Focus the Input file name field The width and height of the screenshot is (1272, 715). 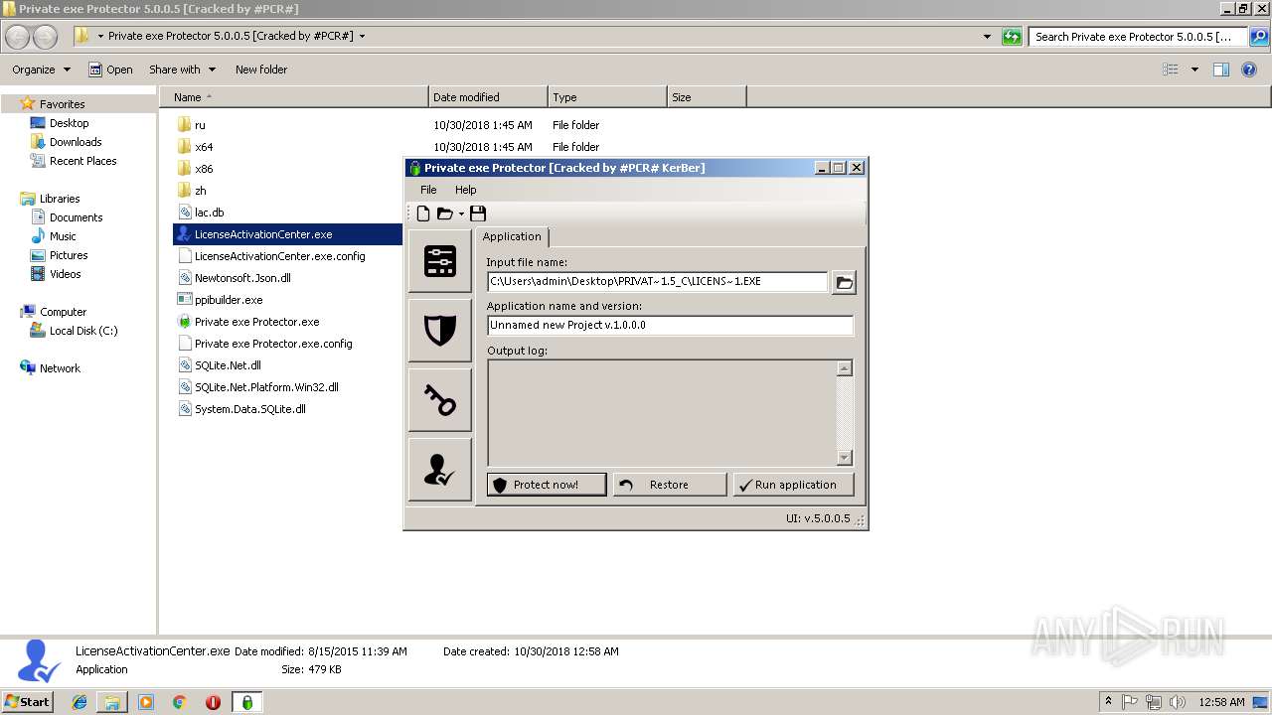[657, 281]
